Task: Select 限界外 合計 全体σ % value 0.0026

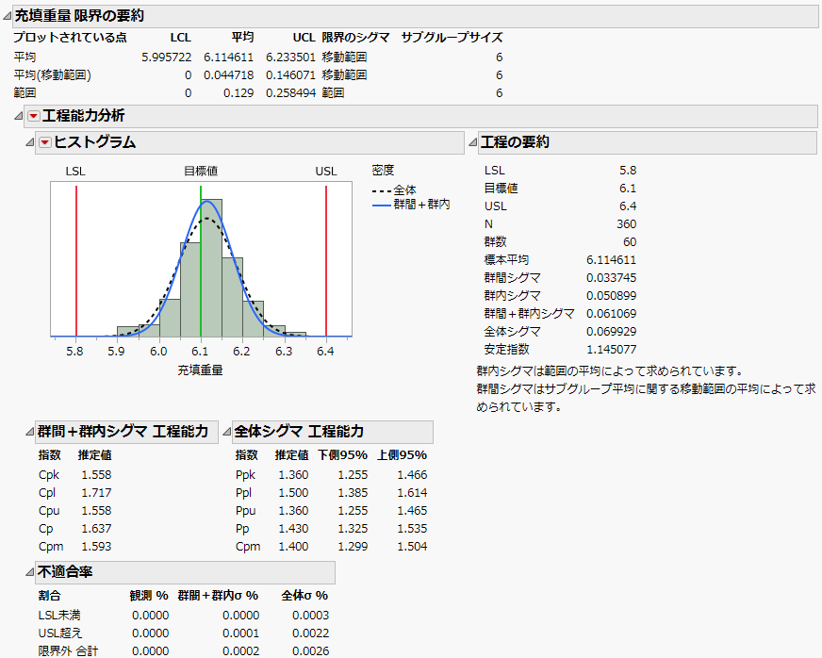Action: [311, 651]
